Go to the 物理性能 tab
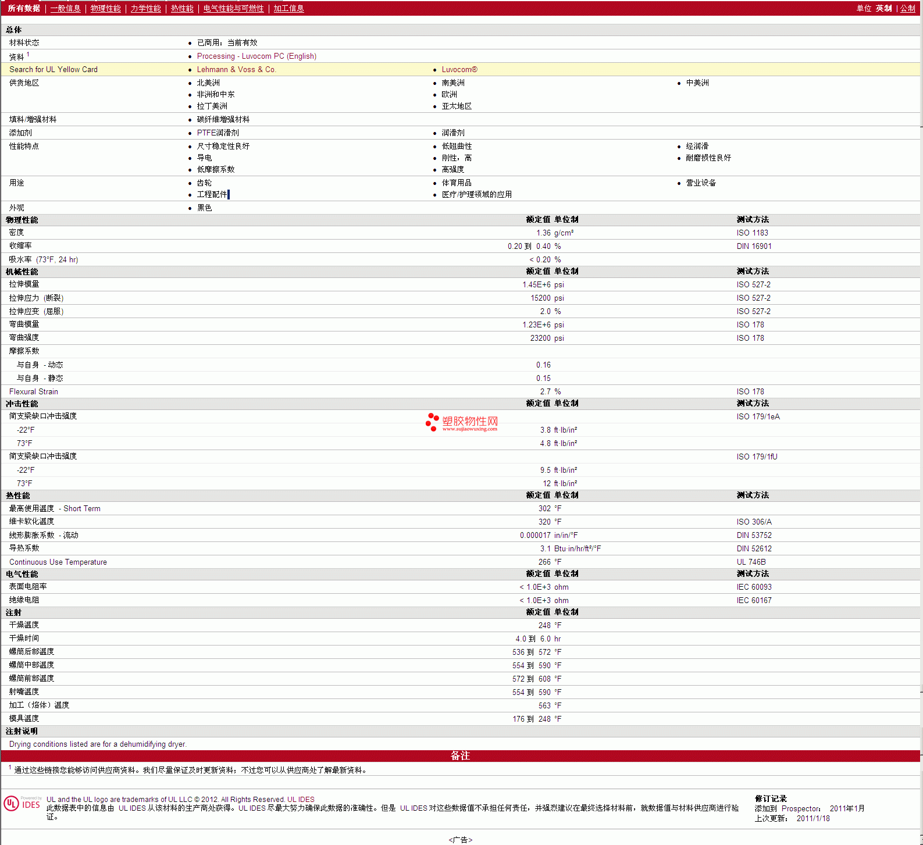The width and height of the screenshot is (923, 845). (x=105, y=8)
